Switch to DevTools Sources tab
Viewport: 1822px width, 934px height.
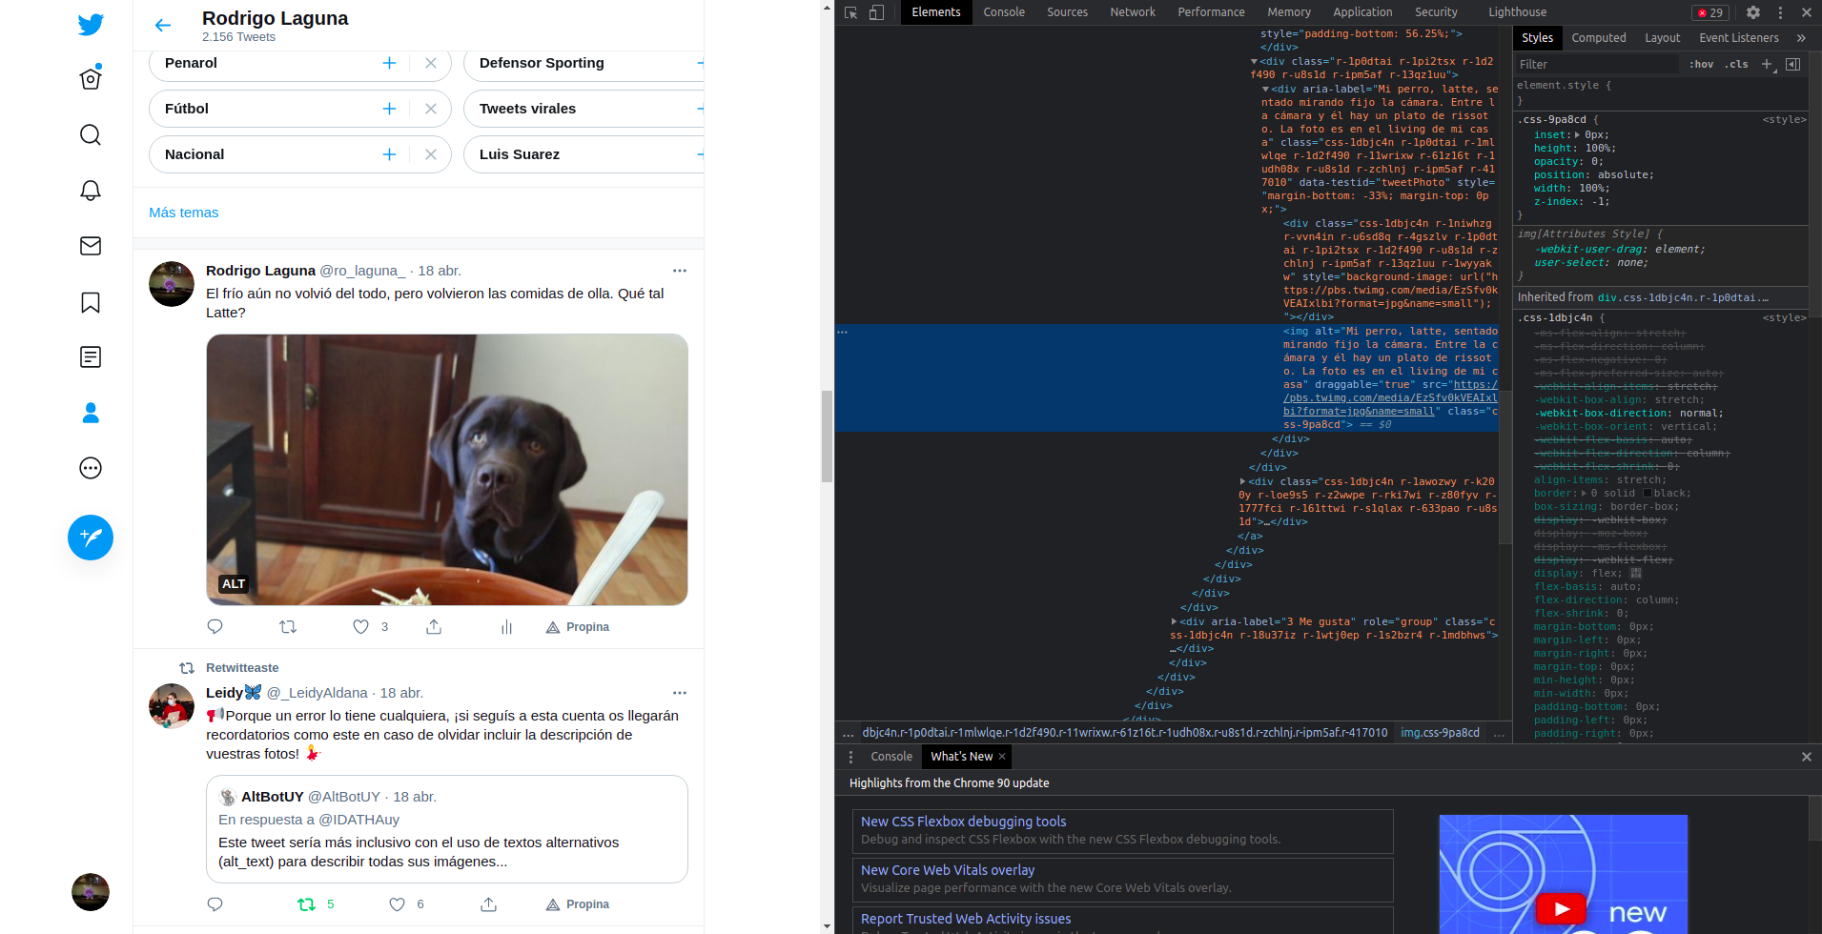pyautogui.click(x=1067, y=12)
